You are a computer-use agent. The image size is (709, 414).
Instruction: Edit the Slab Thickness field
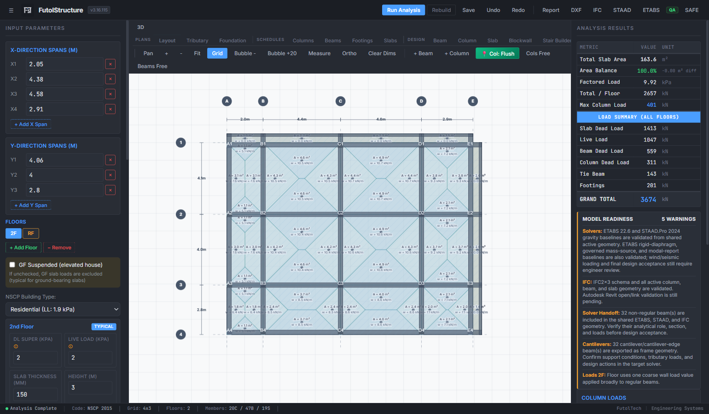tap(35, 394)
